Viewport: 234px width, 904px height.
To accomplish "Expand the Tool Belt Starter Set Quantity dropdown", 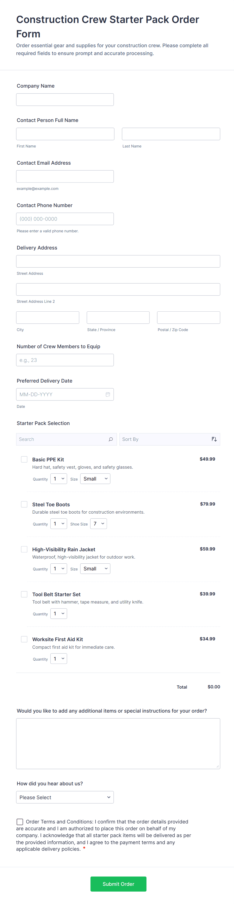I will tap(58, 613).
